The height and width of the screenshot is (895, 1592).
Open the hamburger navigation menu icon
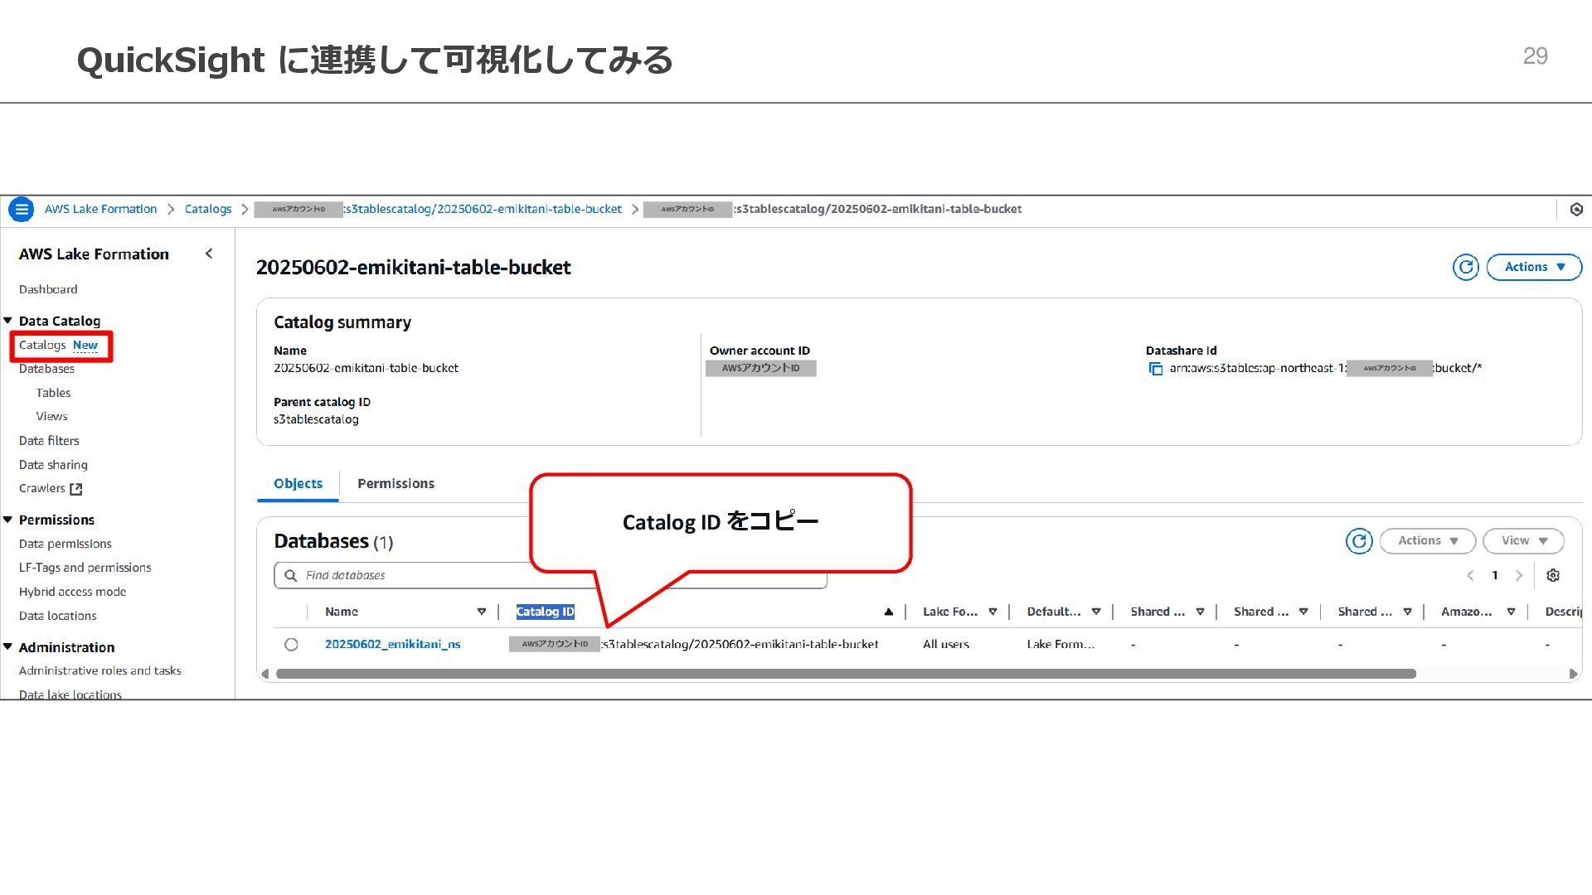(x=22, y=210)
